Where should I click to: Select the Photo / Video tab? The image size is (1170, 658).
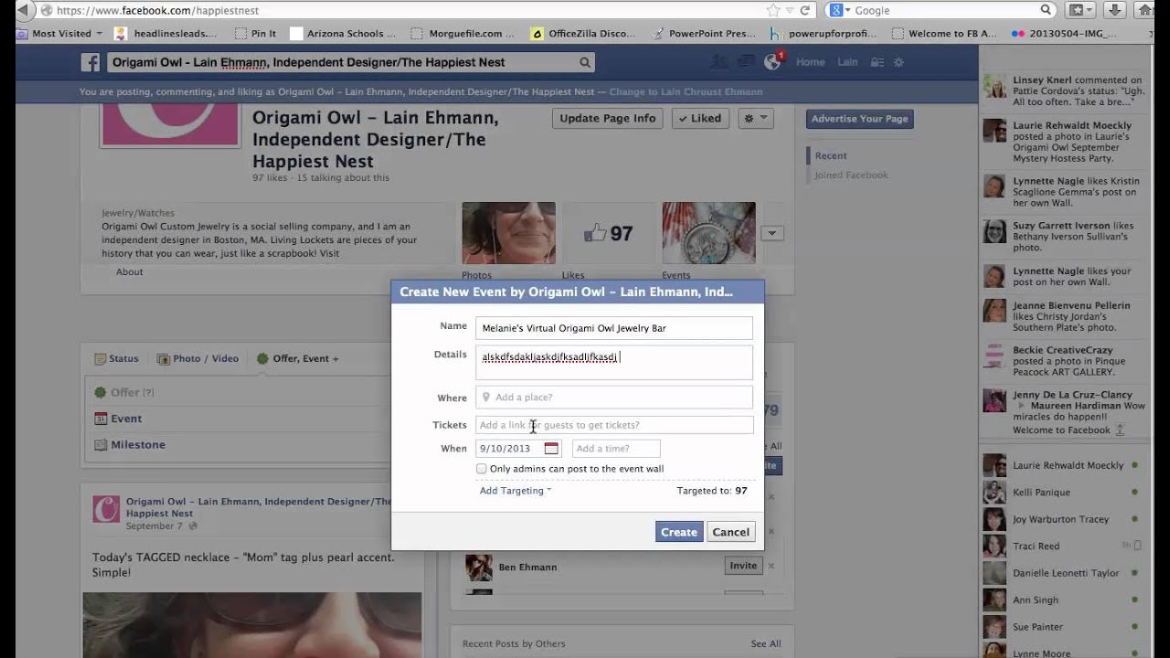click(197, 359)
